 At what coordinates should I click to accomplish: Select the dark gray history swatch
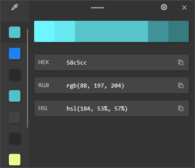[15, 117]
